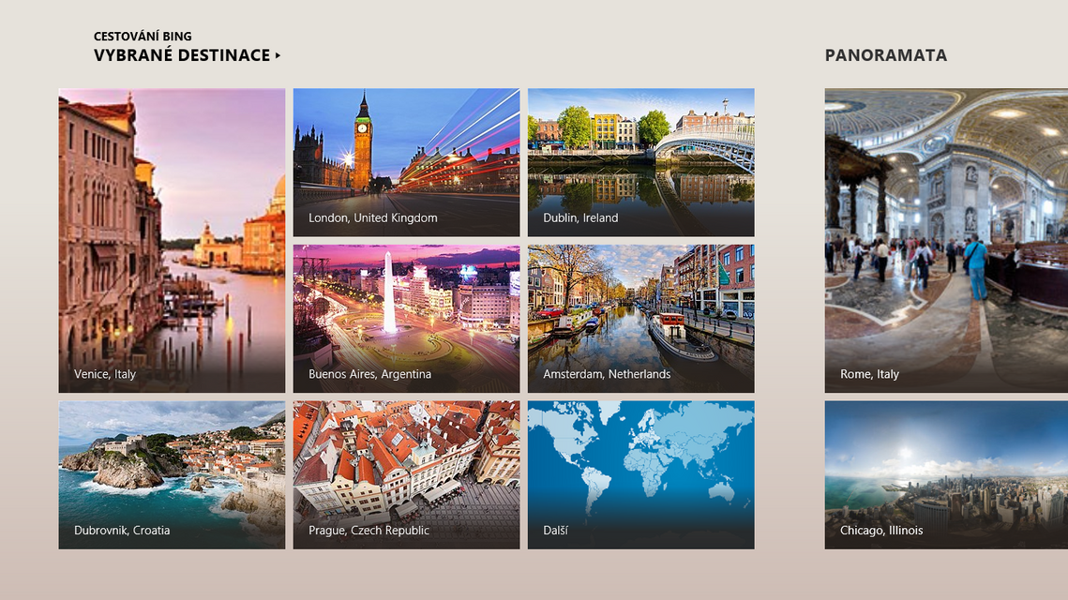Open the Dubrovnik, Croatia tile

point(172,474)
